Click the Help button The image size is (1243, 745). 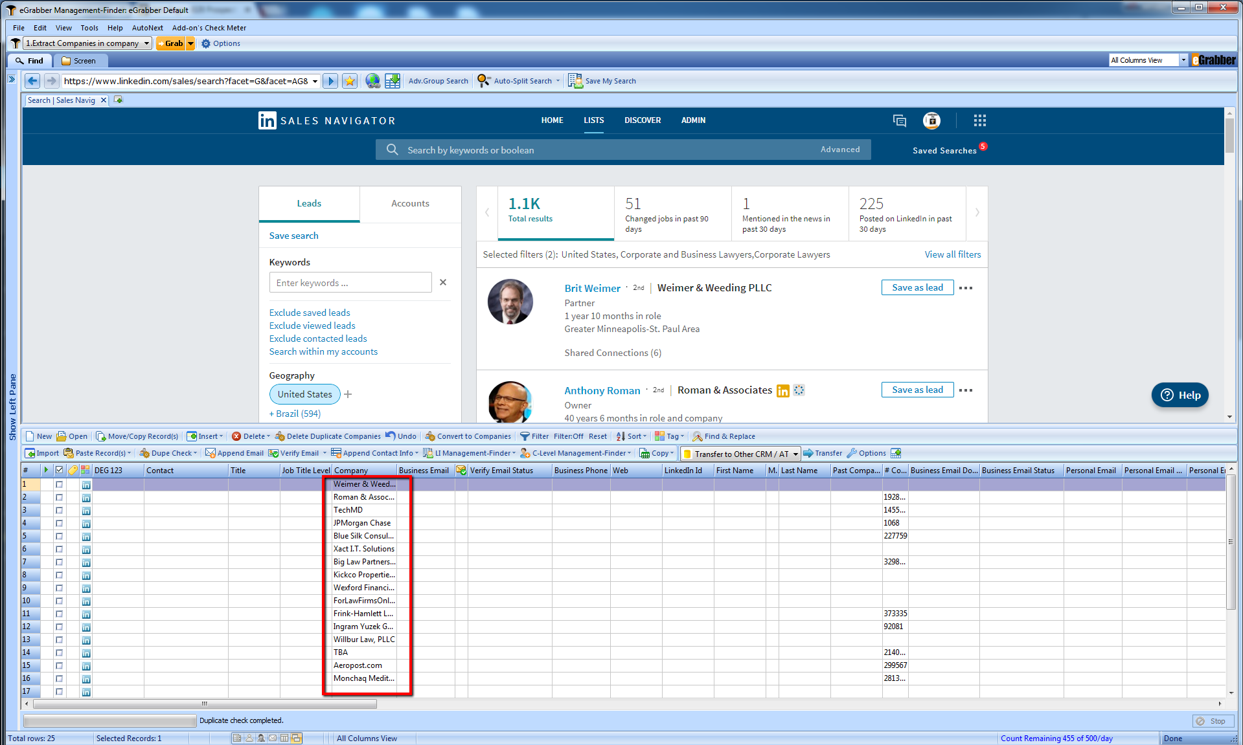pyautogui.click(x=1180, y=395)
